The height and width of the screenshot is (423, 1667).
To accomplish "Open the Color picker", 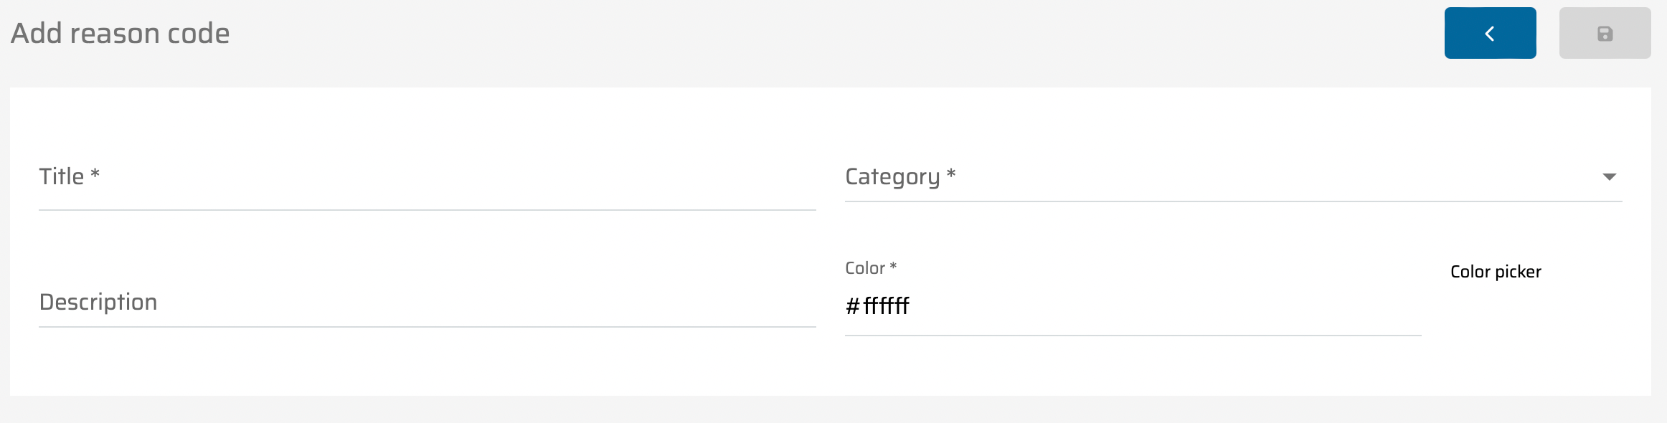I will 1496,272.
